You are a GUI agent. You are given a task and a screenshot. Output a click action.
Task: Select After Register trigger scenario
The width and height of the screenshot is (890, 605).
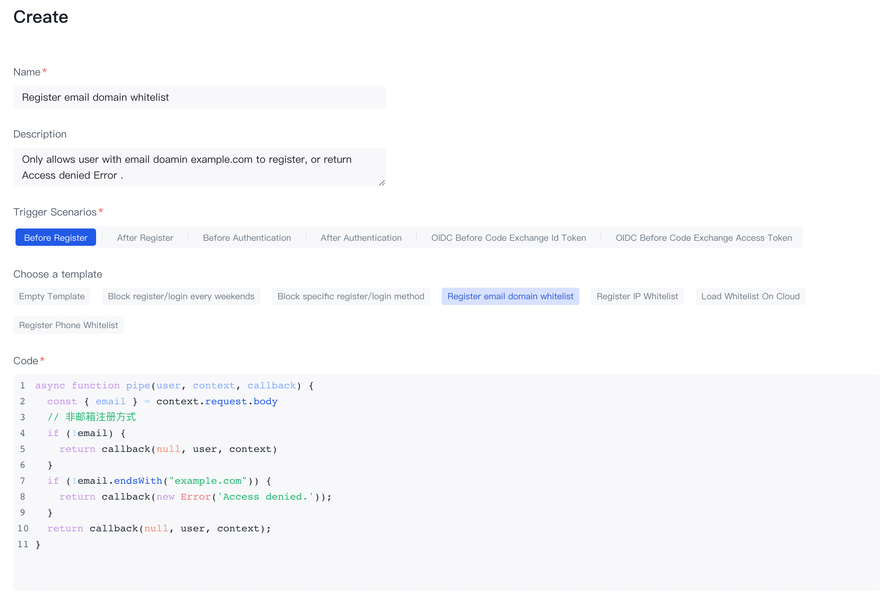coord(145,238)
